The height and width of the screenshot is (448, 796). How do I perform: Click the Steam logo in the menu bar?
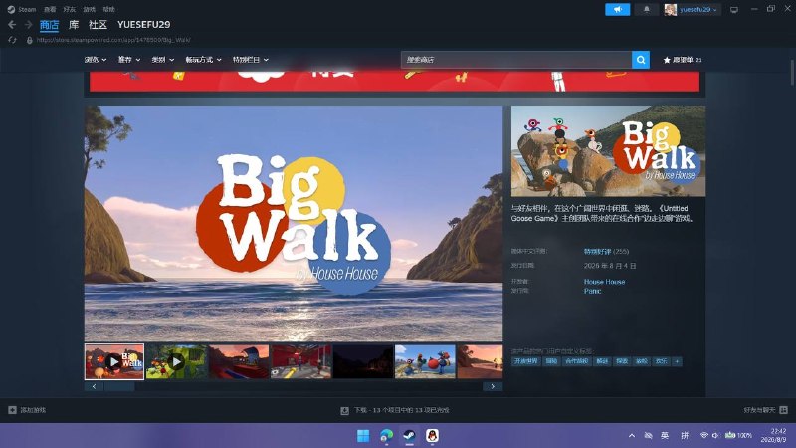tap(11, 9)
